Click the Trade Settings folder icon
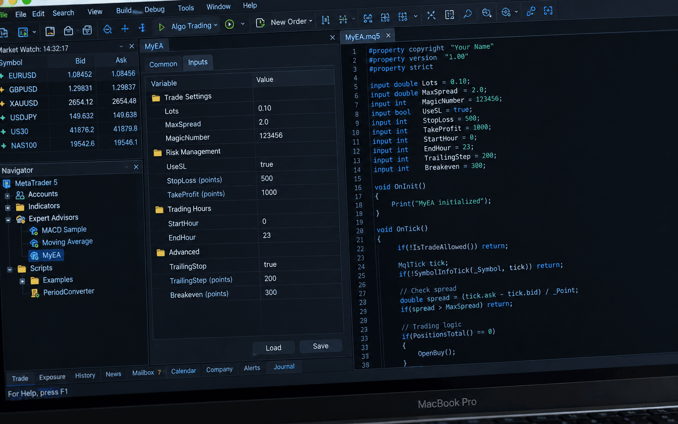This screenshot has height=424, width=678. [x=156, y=98]
